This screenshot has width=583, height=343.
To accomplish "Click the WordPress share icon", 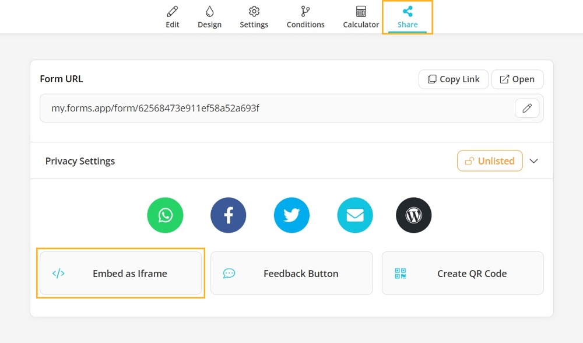I will 413,215.
